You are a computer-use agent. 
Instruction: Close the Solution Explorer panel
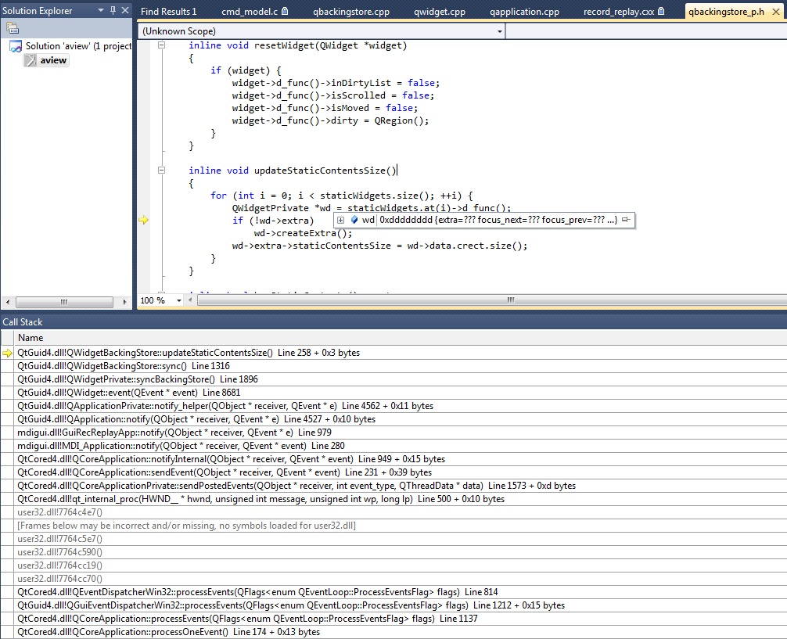tap(125, 10)
